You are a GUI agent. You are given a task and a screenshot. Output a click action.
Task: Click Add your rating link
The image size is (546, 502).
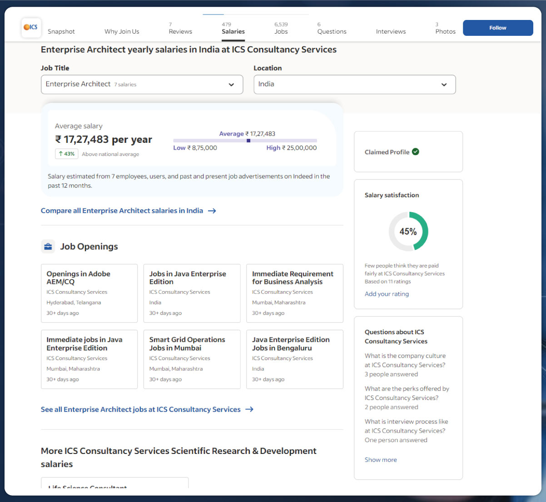pos(387,294)
